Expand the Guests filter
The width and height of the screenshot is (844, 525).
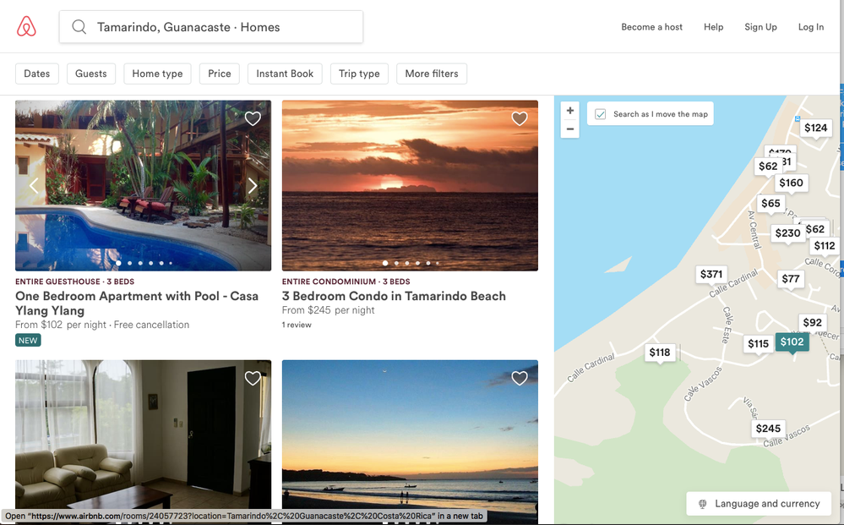point(91,74)
